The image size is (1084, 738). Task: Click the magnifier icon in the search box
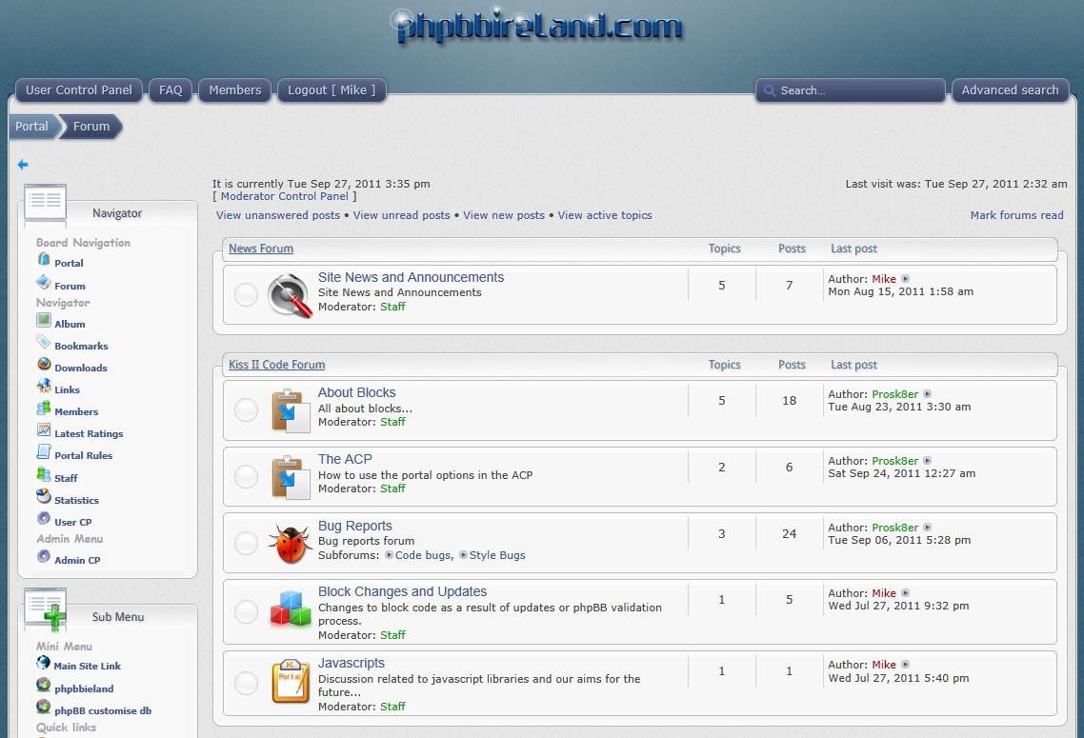(x=770, y=90)
